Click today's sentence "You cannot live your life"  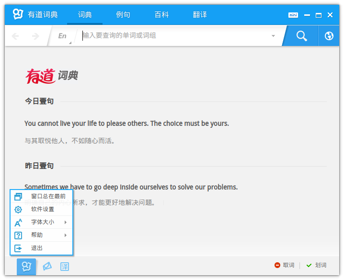(x=126, y=123)
